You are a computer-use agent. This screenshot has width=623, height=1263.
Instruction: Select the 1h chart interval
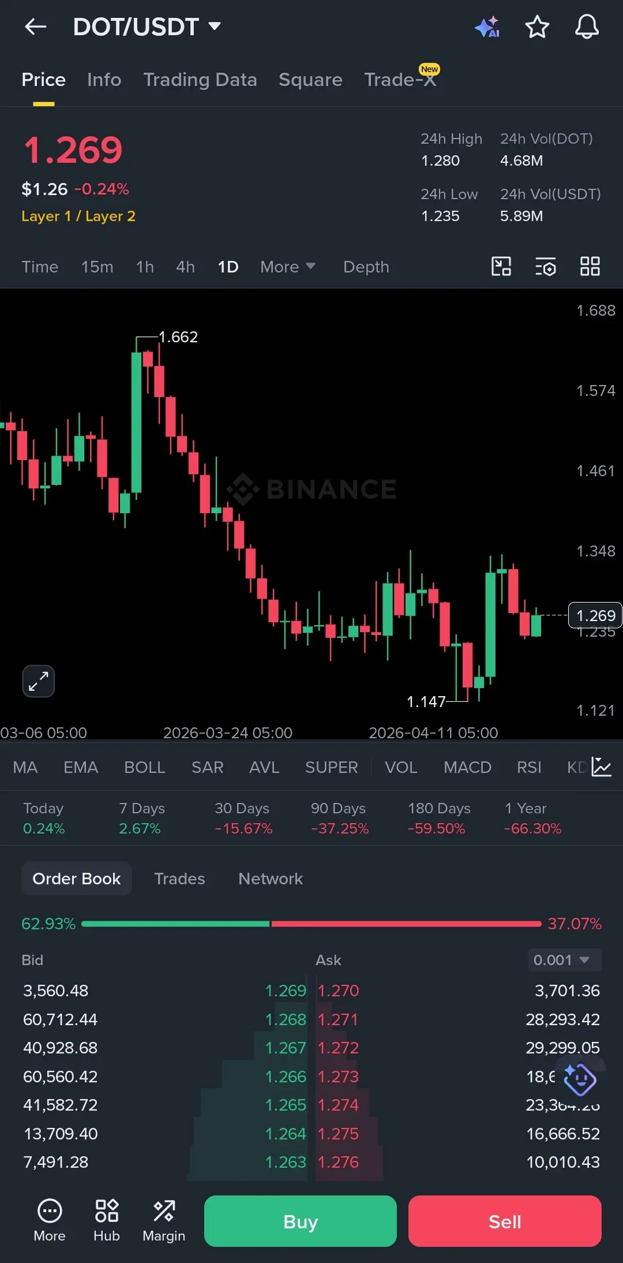point(145,267)
